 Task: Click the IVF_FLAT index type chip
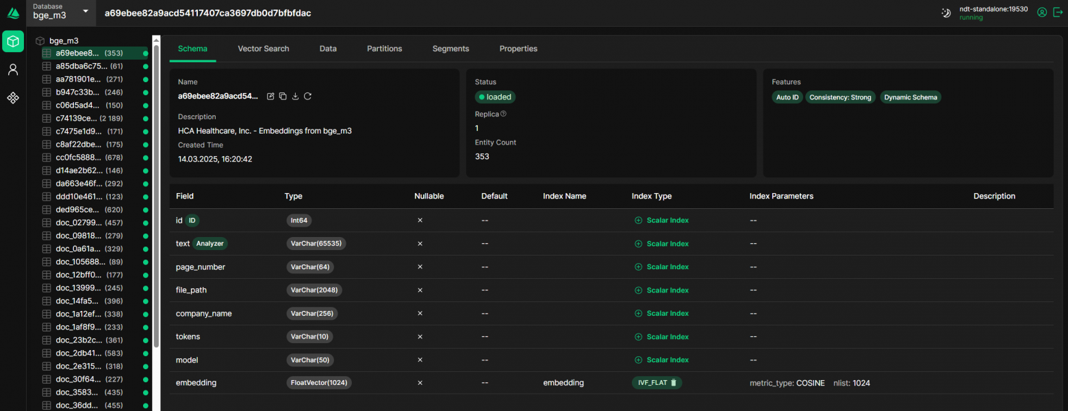click(x=657, y=383)
